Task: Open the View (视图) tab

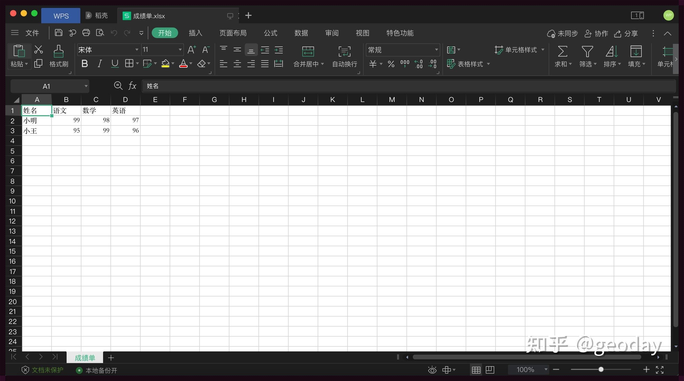Action: click(x=362, y=33)
